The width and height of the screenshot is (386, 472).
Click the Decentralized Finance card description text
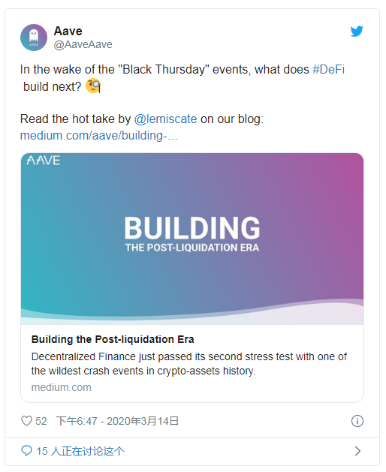[189, 364]
